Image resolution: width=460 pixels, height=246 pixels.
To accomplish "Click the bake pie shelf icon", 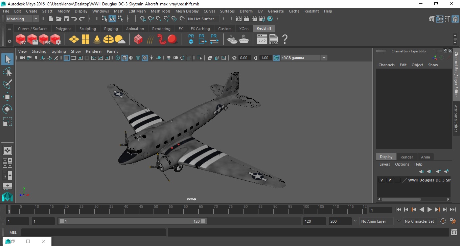I will 244,39.
